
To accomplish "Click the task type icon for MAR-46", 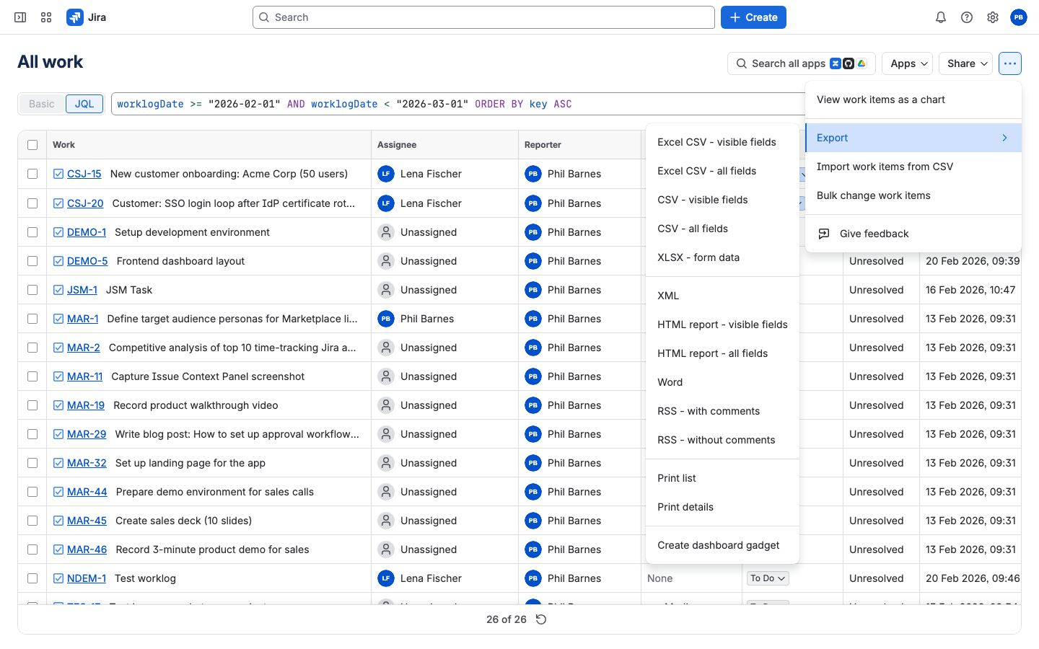I will tap(58, 549).
